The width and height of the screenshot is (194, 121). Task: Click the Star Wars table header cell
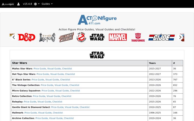(79, 63)
